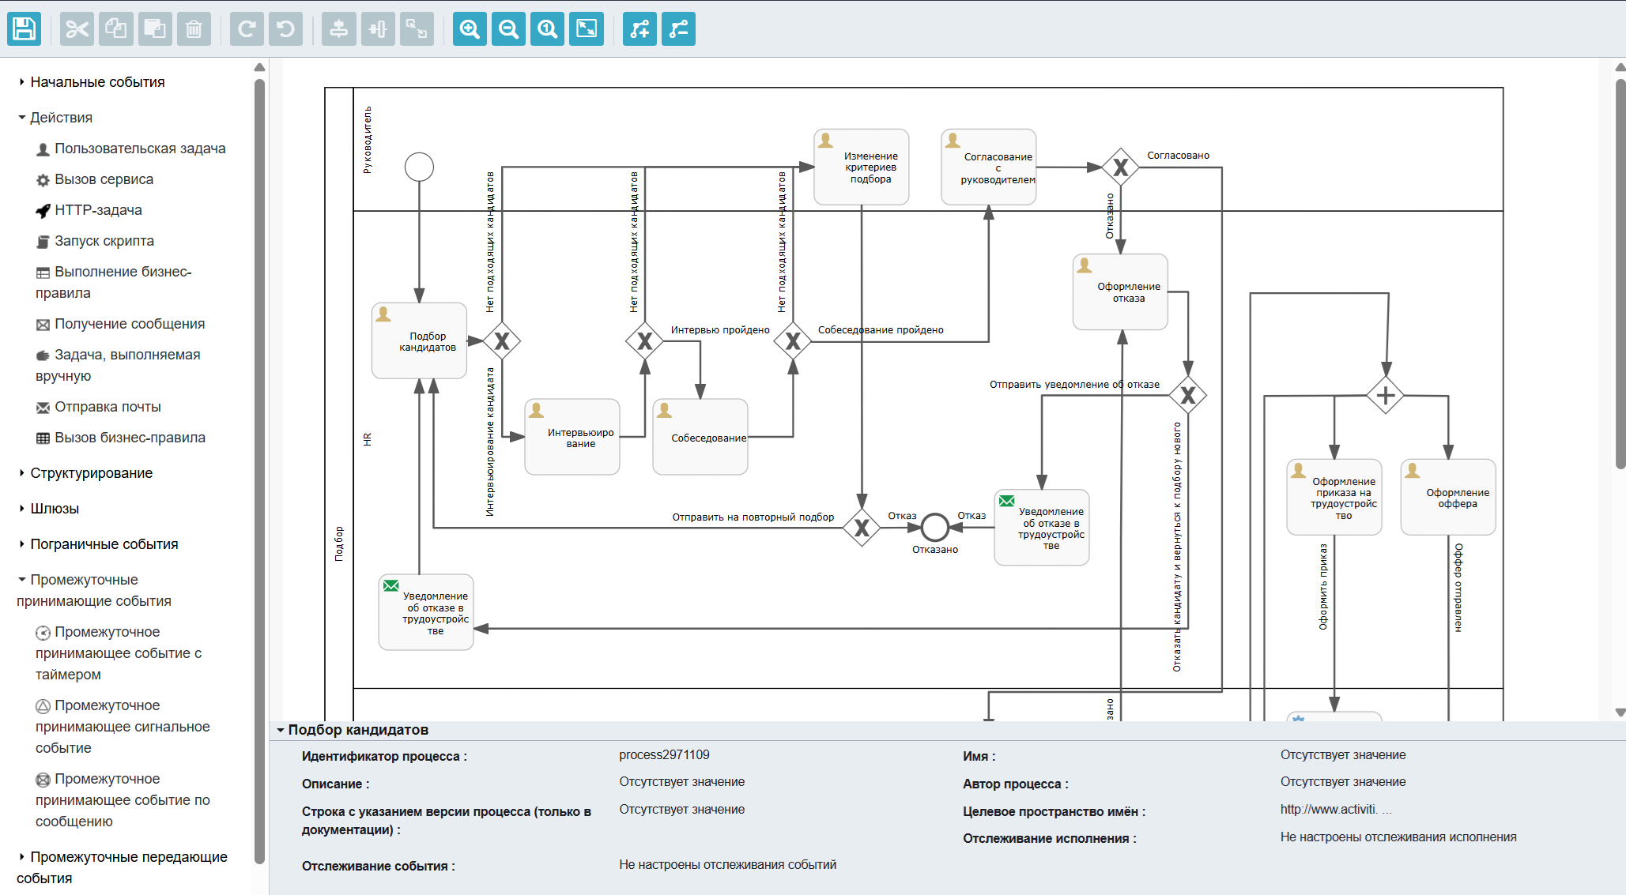Collapse the Действия section

[x=55, y=118]
